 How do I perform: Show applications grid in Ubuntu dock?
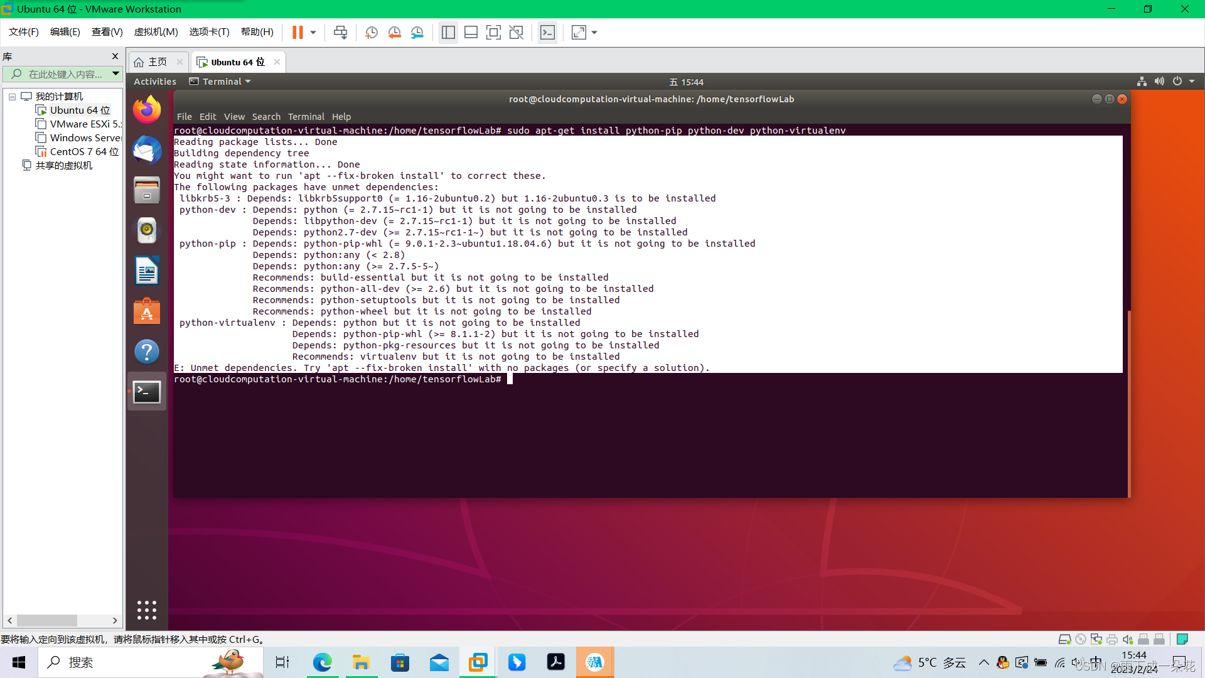147,610
